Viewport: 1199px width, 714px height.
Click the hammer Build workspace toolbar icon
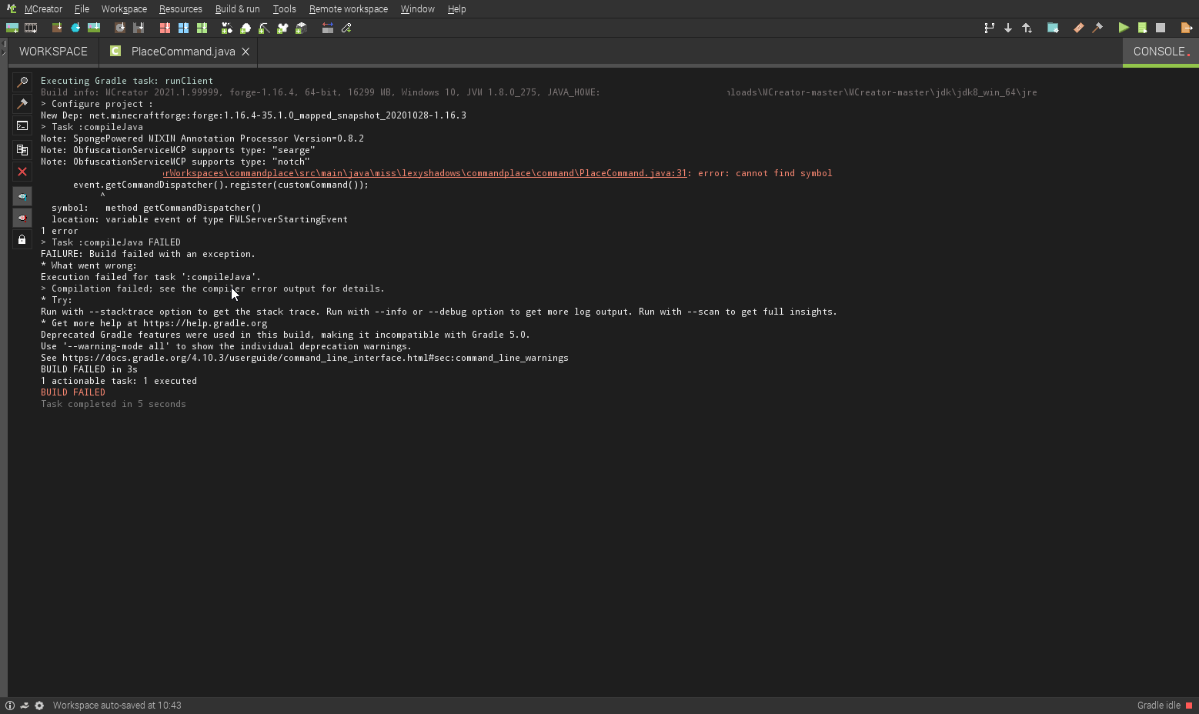[x=1097, y=28]
